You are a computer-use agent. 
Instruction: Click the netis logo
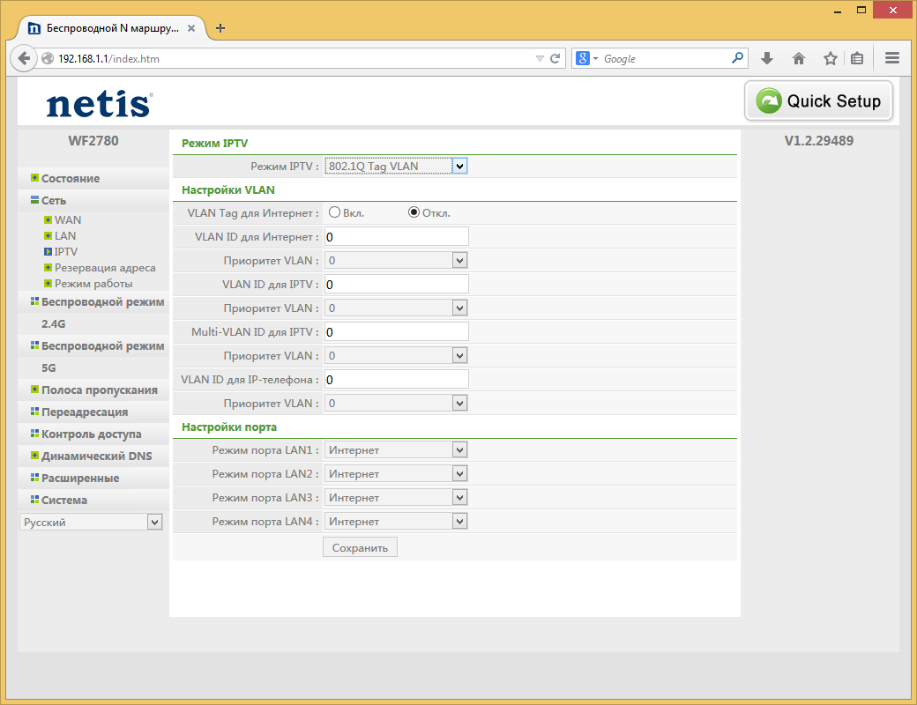click(x=100, y=104)
